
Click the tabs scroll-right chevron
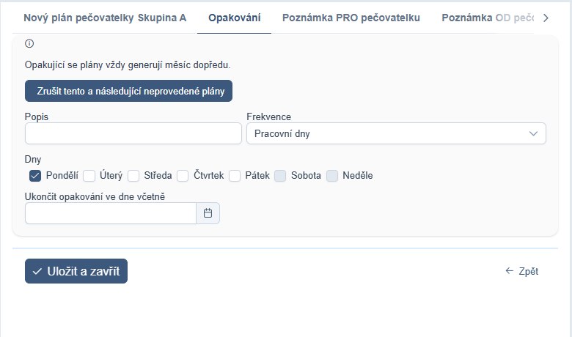pos(546,18)
